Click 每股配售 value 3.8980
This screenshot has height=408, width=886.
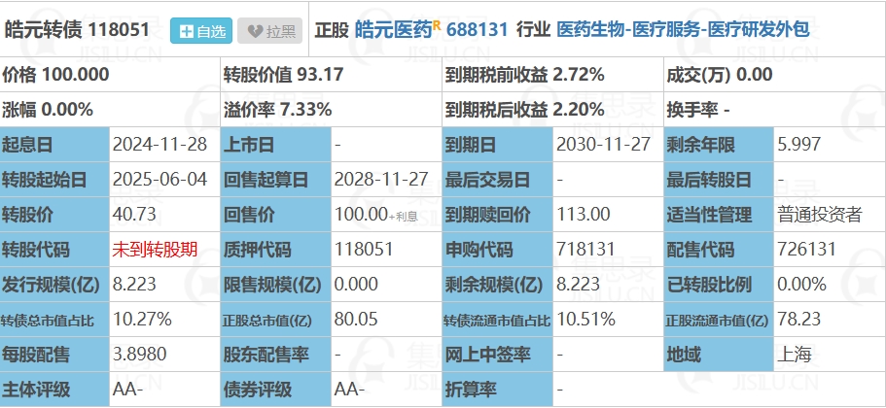click(x=140, y=354)
